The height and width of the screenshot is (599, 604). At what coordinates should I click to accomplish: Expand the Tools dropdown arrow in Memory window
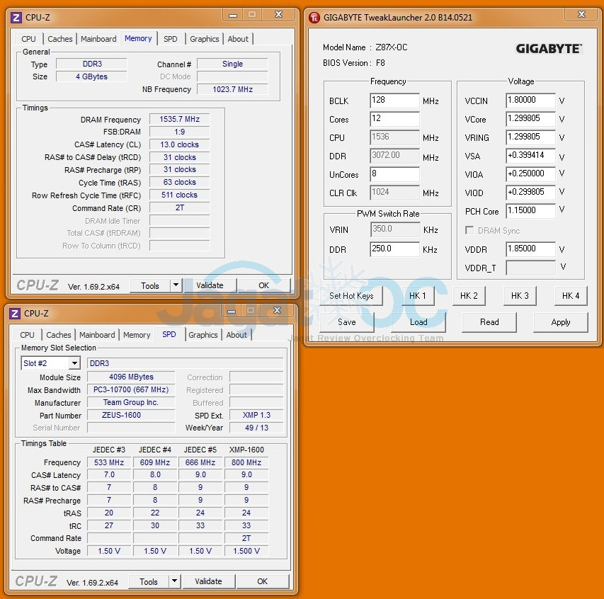tap(176, 285)
